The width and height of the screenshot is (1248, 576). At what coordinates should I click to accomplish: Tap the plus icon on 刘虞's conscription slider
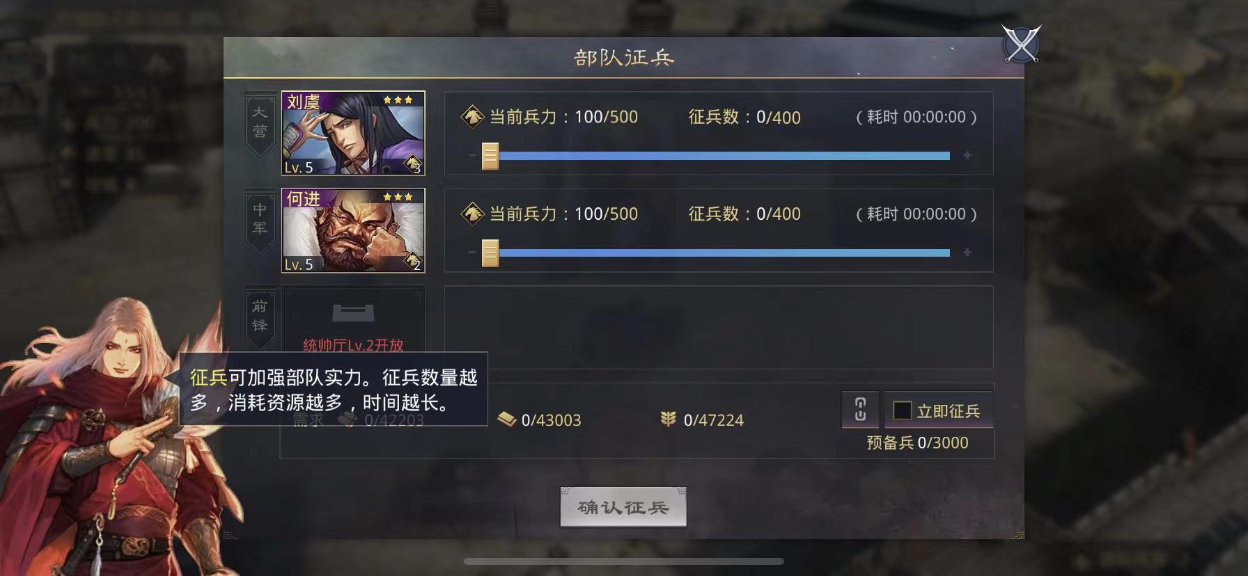click(x=967, y=156)
